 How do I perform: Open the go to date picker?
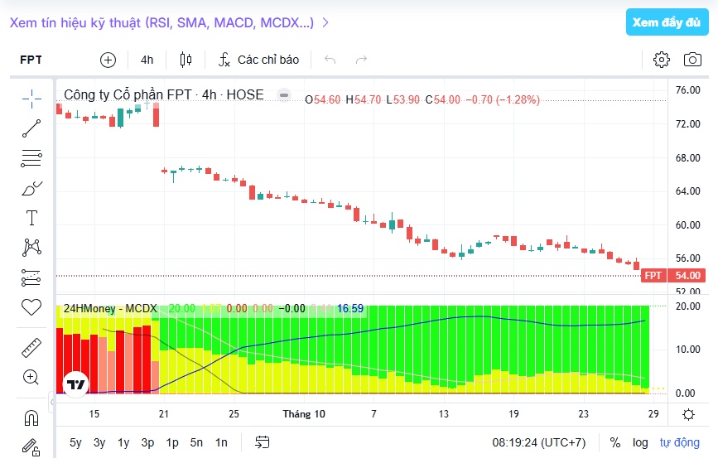(262, 442)
